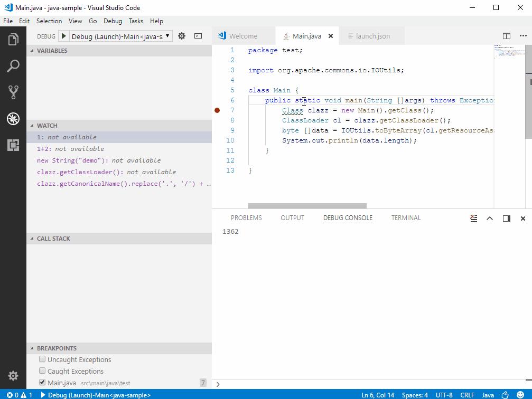This screenshot has height=399, width=532.
Task: Open launch.json via the gear icon
Action: click(x=181, y=36)
